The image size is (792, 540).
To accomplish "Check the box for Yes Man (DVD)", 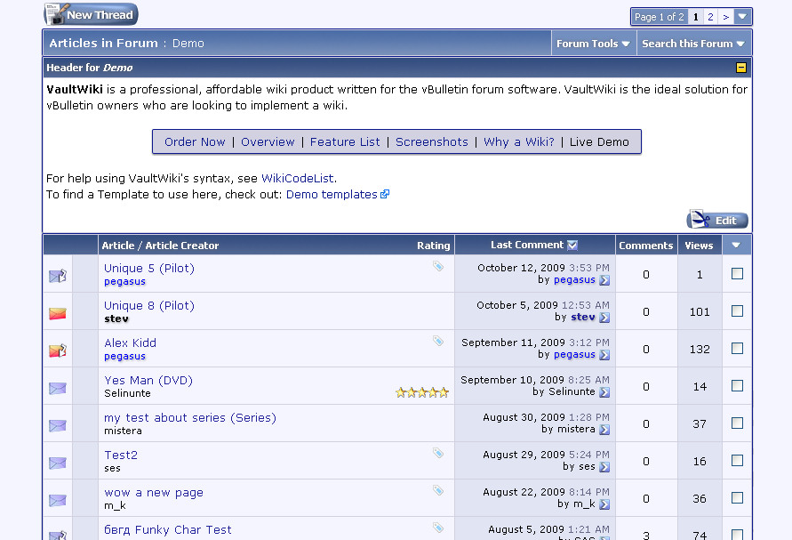I will click(x=737, y=386).
